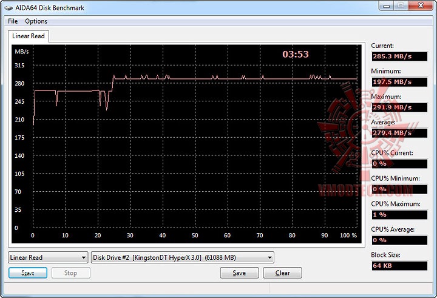The width and height of the screenshot is (437, 298).
Task: Clear the benchmark graph
Action: (283, 273)
